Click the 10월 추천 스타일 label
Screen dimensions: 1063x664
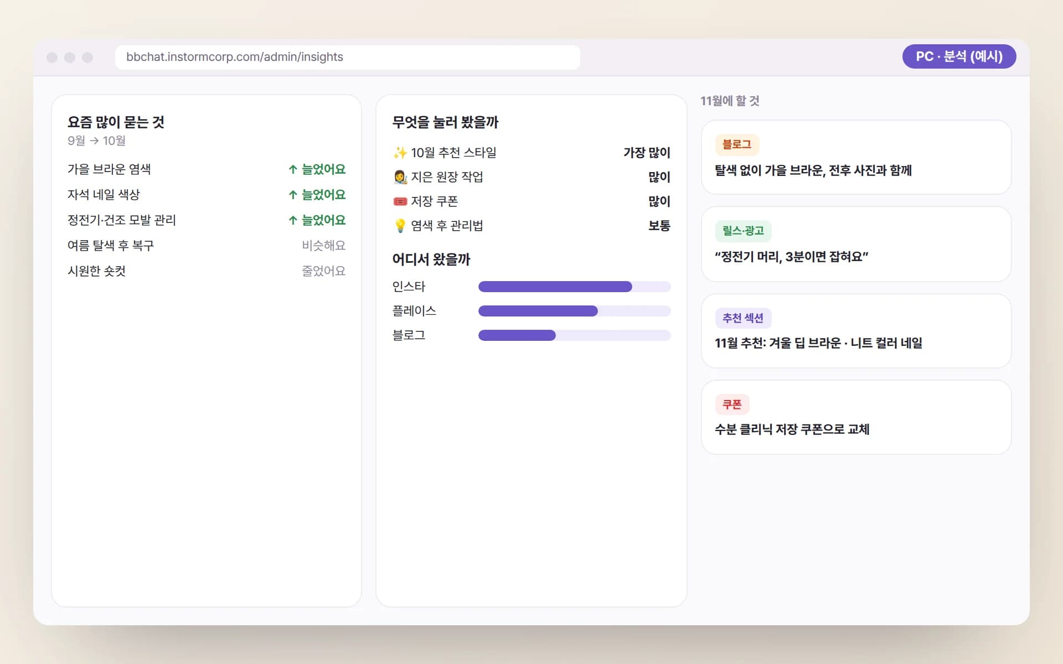click(453, 153)
